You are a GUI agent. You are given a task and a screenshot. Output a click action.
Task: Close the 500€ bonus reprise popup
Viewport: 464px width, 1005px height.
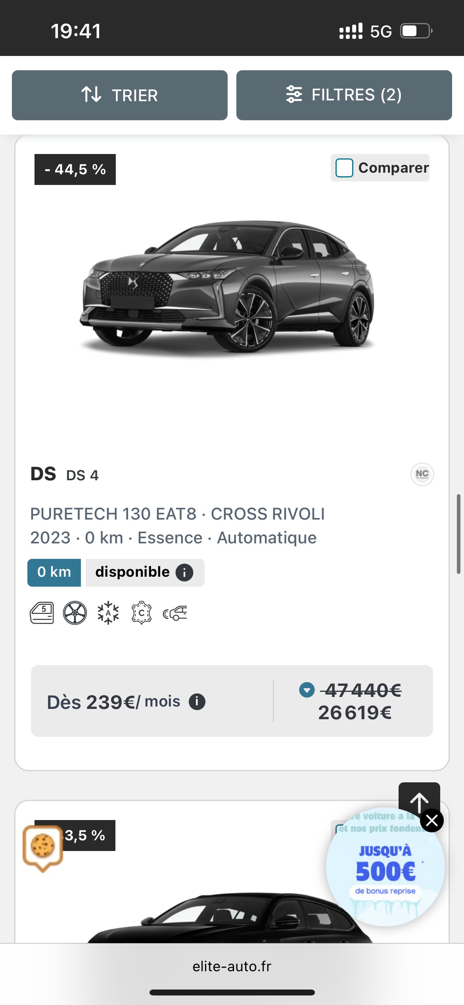[432, 820]
